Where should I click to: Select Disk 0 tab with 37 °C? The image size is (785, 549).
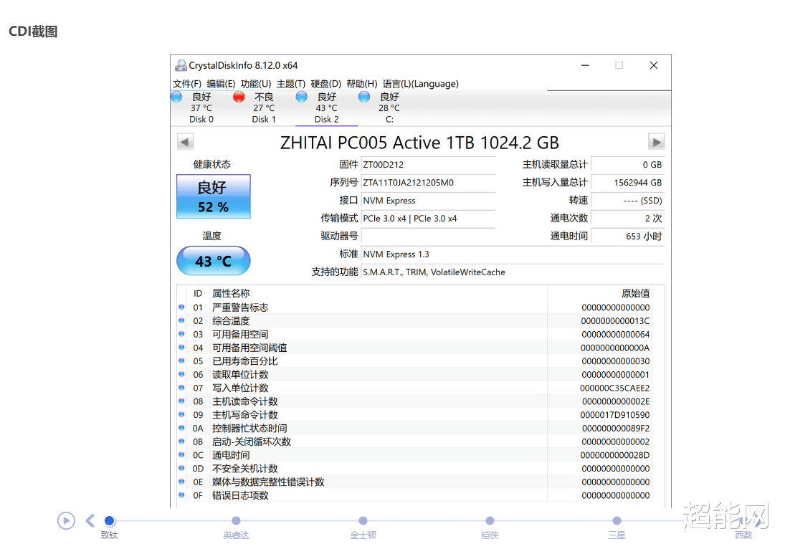[201, 108]
